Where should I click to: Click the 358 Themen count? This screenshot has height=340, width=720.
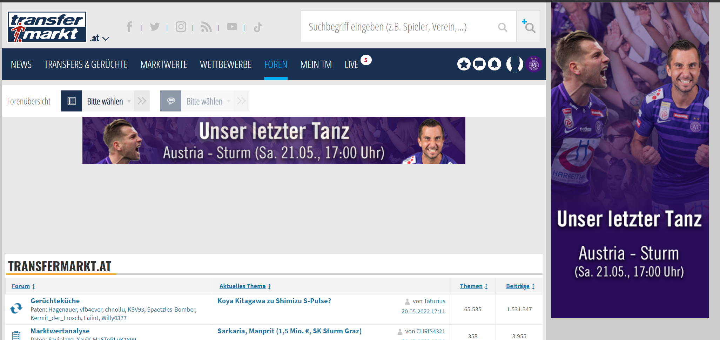coord(473,336)
